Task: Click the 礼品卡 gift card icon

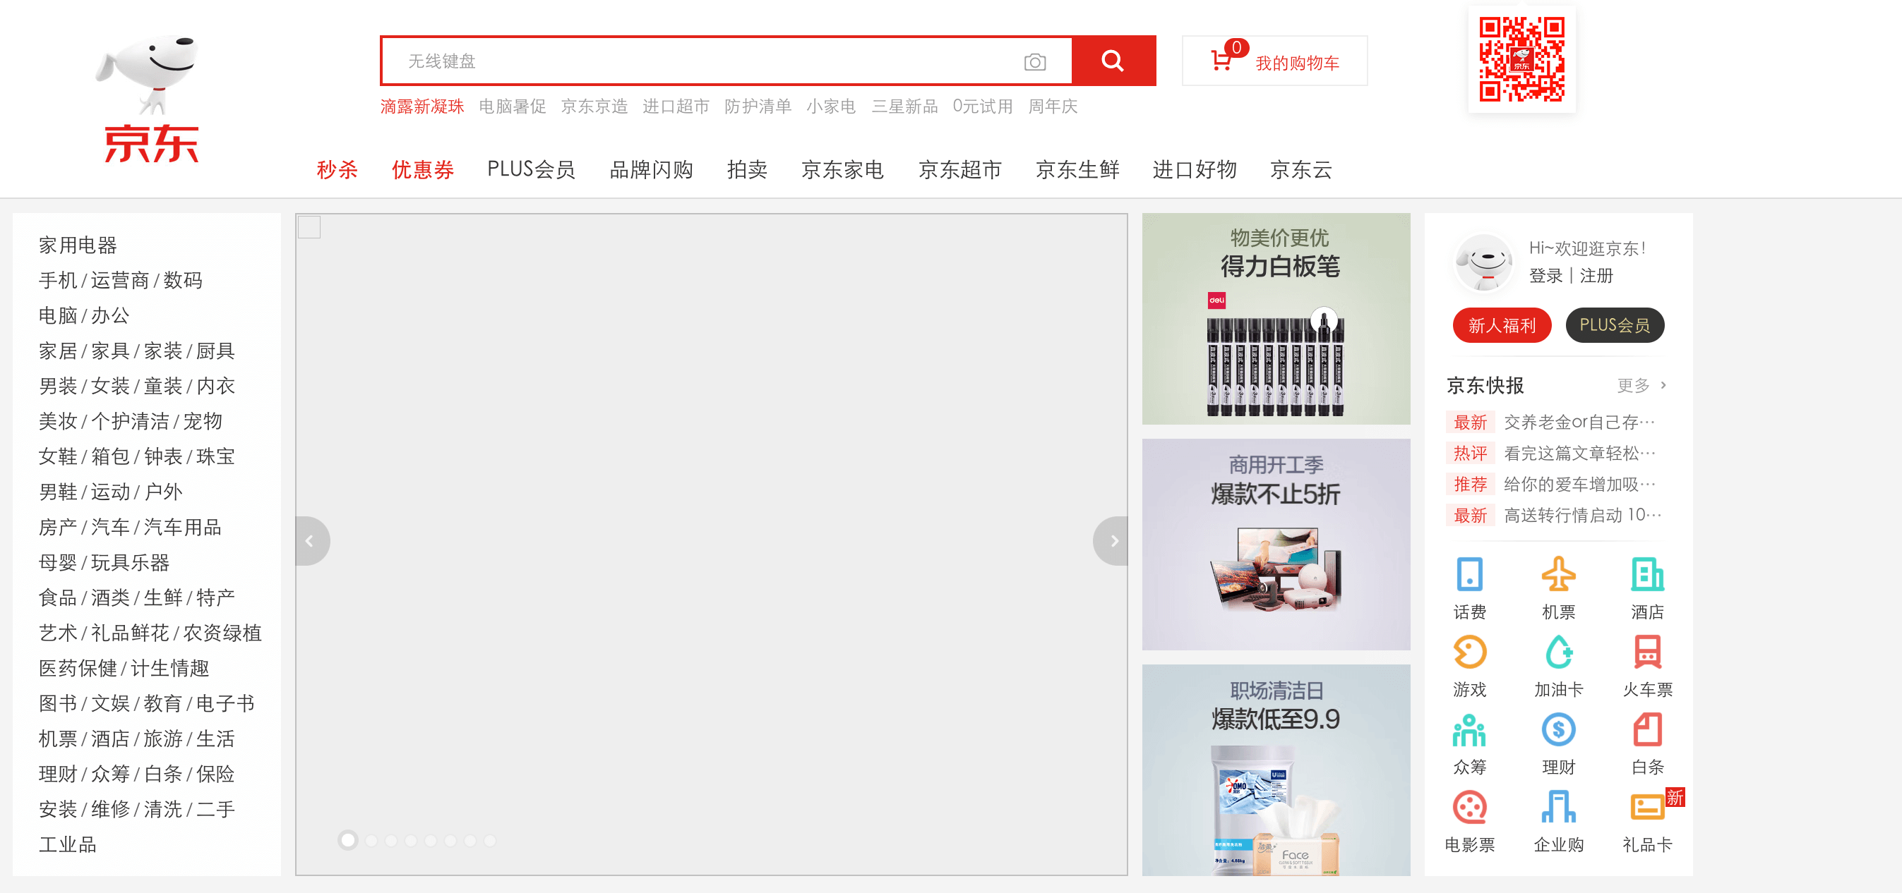Action: [x=1647, y=808]
